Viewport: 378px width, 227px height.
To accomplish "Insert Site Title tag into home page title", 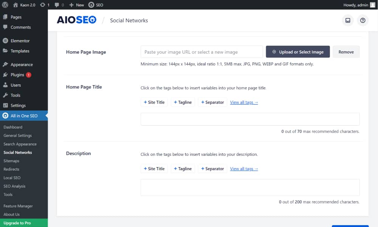I will pos(154,102).
